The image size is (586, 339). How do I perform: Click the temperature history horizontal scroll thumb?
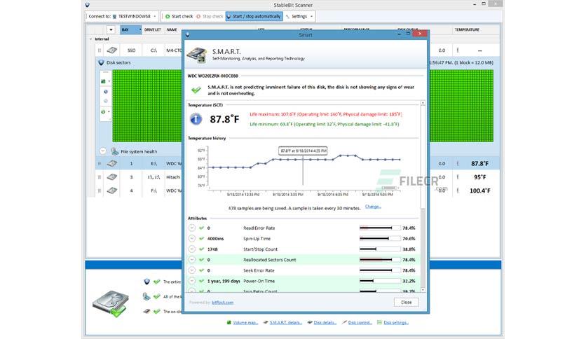[388, 188]
